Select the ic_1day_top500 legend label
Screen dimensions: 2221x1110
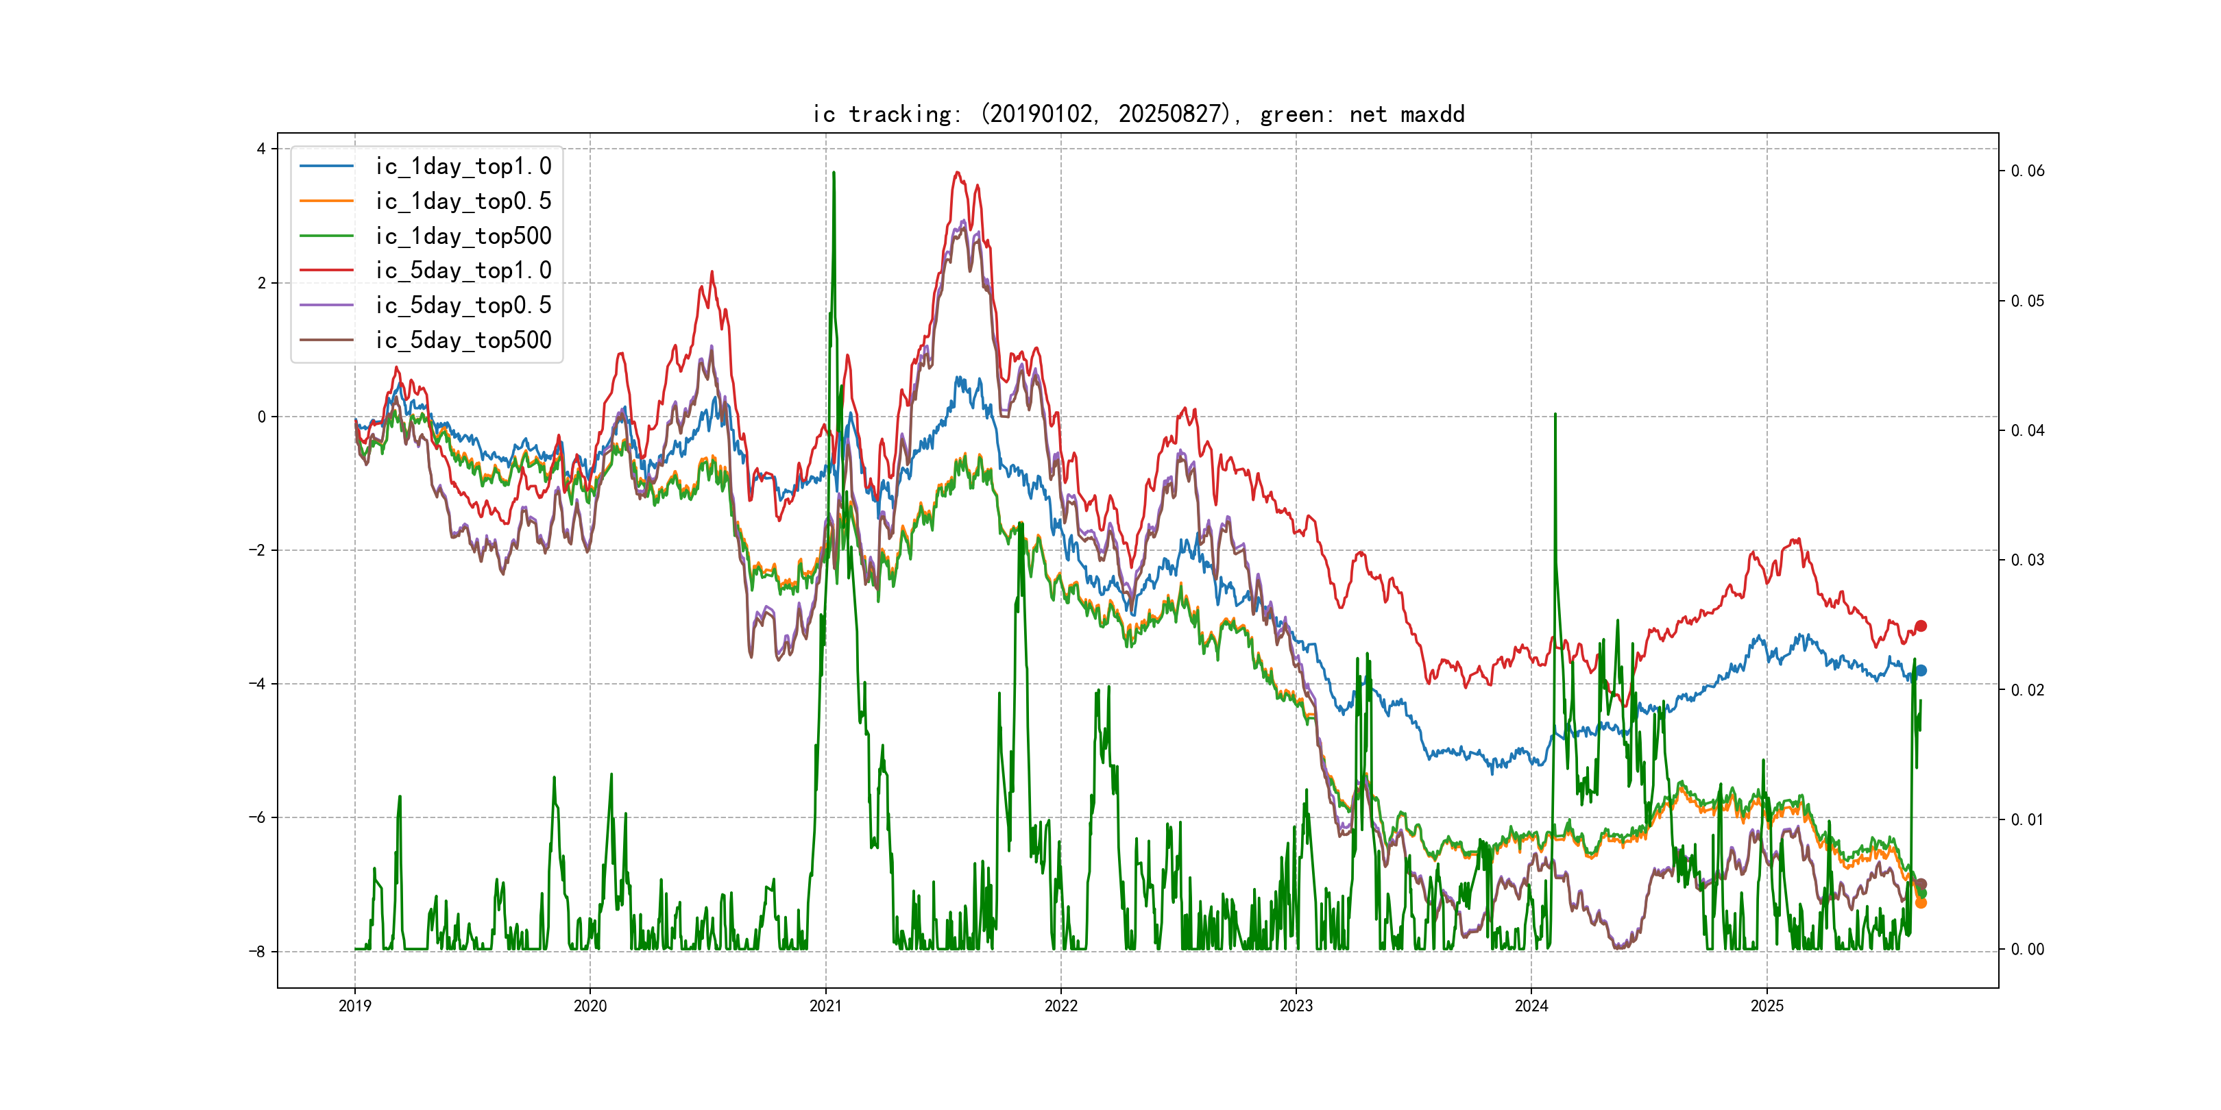coord(463,236)
